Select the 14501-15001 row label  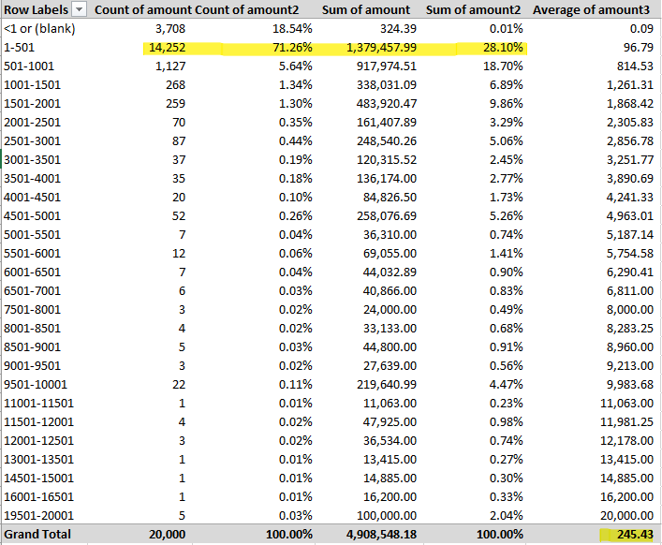point(38,478)
